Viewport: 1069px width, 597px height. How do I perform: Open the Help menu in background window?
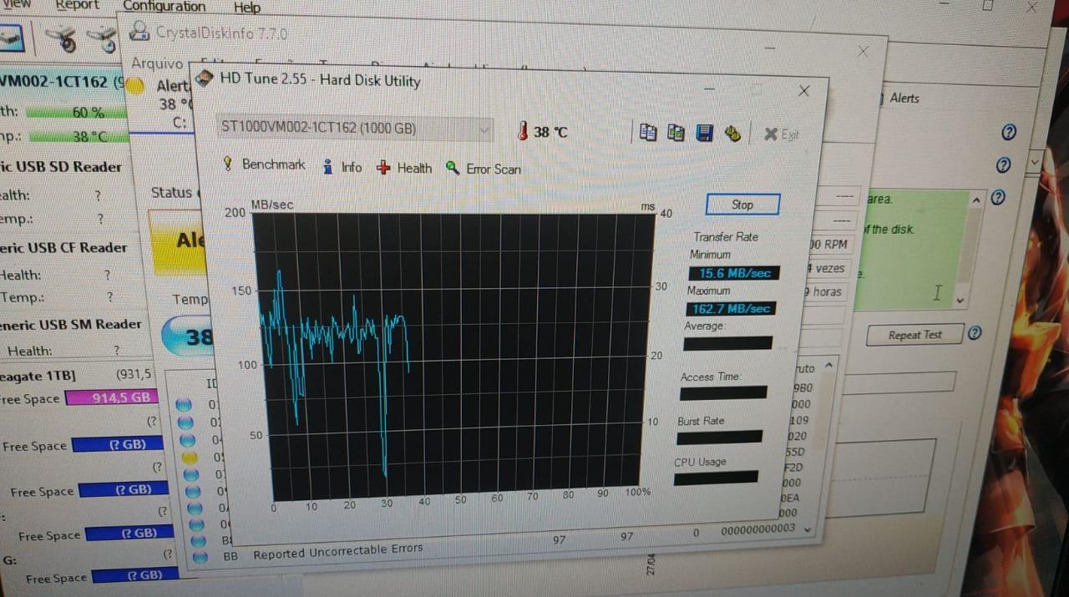[x=246, y=8]
